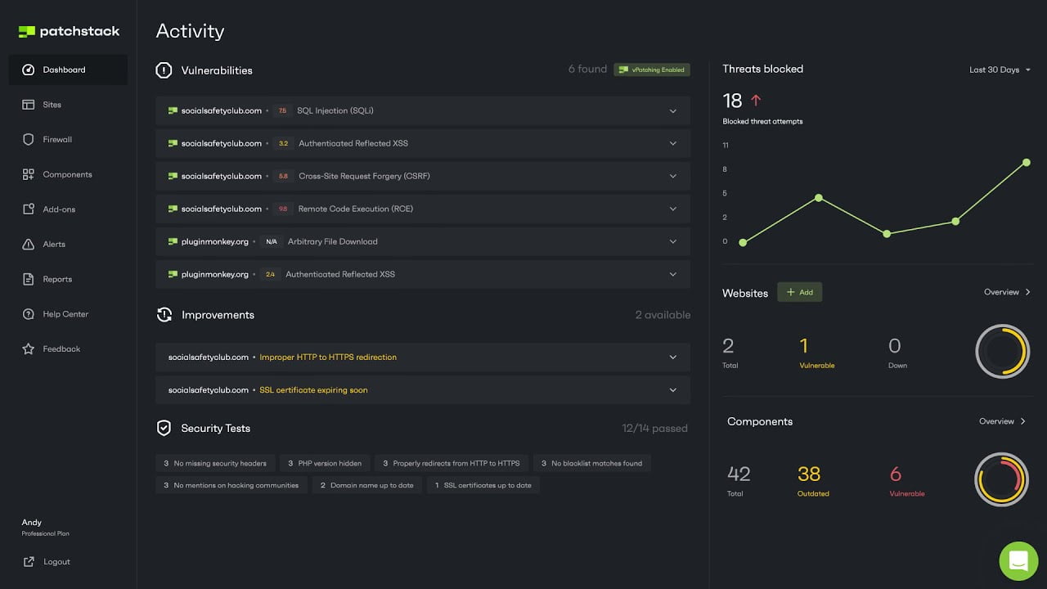Screen dimensions: 1047x589
Task: Open the Sites page icon
Action: pyautogui.click(x=29, y=105)
